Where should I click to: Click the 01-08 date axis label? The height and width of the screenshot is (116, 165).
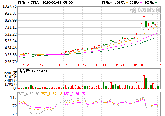pyautogui.click(x=101, y=65)
